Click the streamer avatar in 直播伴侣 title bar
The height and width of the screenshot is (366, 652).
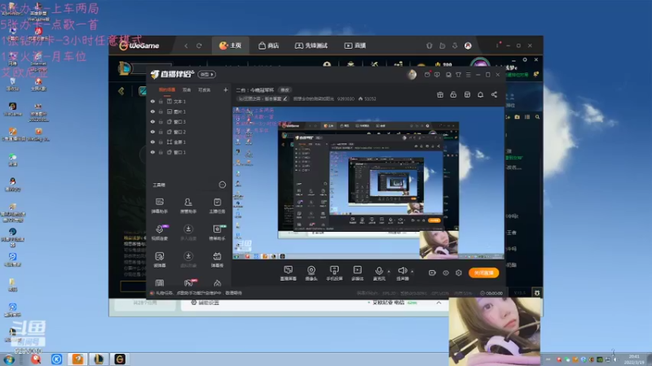coord(412,75)
